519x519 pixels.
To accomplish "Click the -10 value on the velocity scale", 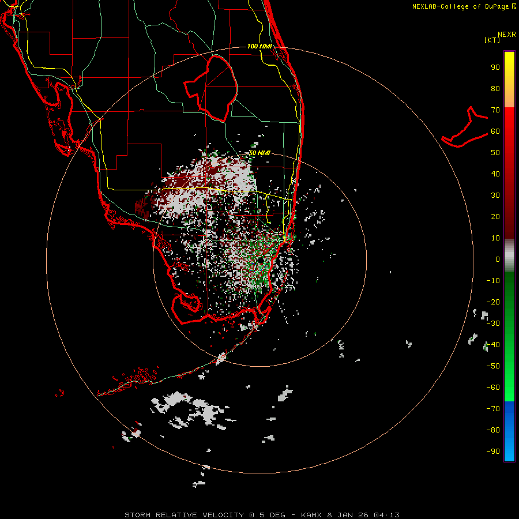I will [493, 281].
